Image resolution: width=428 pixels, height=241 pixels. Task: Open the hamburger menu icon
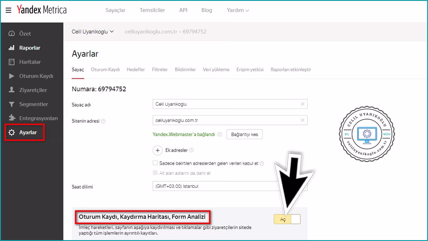8,10
